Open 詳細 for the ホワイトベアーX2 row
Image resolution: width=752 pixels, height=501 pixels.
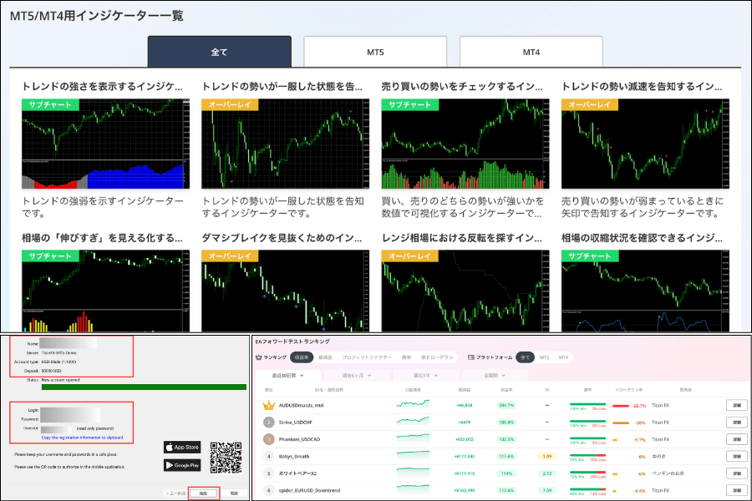(737, 473)
